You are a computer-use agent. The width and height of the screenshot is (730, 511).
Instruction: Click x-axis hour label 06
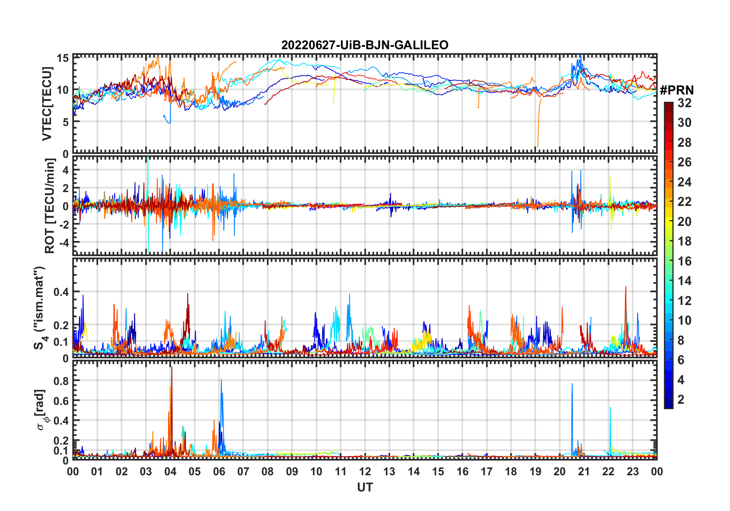(219, 471)
